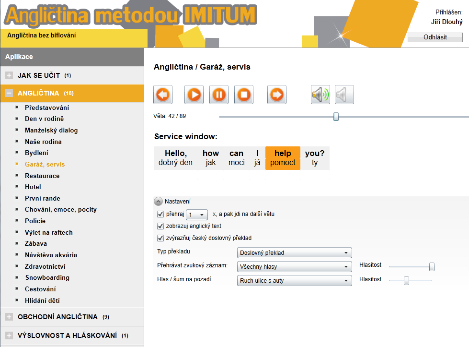
Task: Open the 'Den v rodině' lesson
Action: (x=44, y=119)
